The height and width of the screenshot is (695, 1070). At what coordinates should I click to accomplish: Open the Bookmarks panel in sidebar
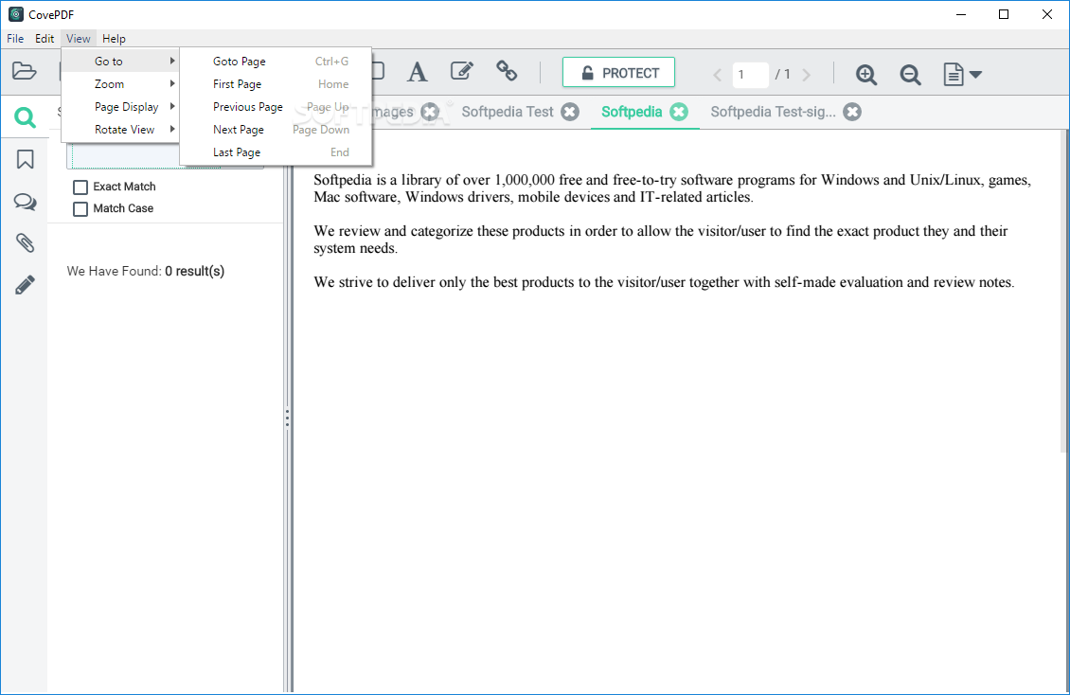pos(26,160)
